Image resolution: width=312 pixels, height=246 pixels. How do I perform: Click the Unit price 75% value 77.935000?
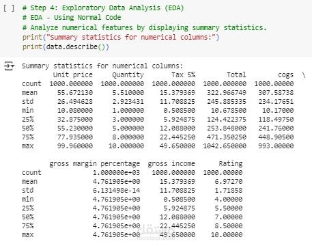(x=75, y=137)
